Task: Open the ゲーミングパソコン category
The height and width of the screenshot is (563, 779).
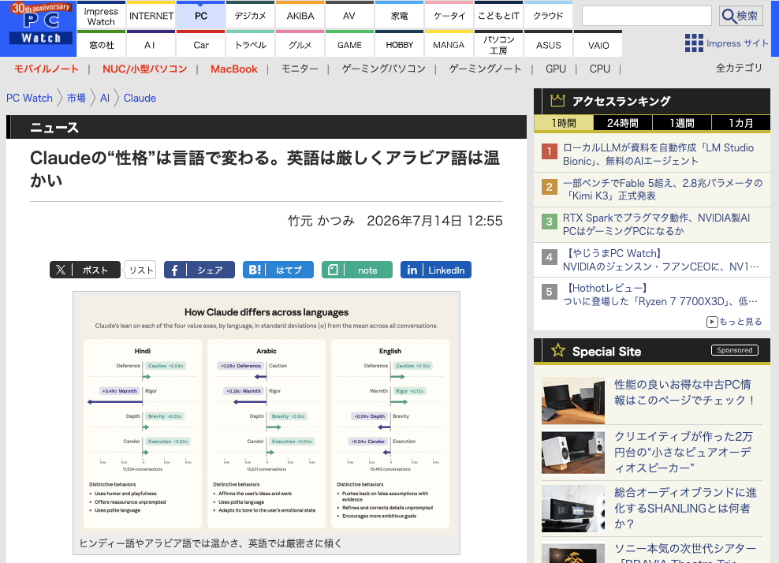Action: click(383, 69)
